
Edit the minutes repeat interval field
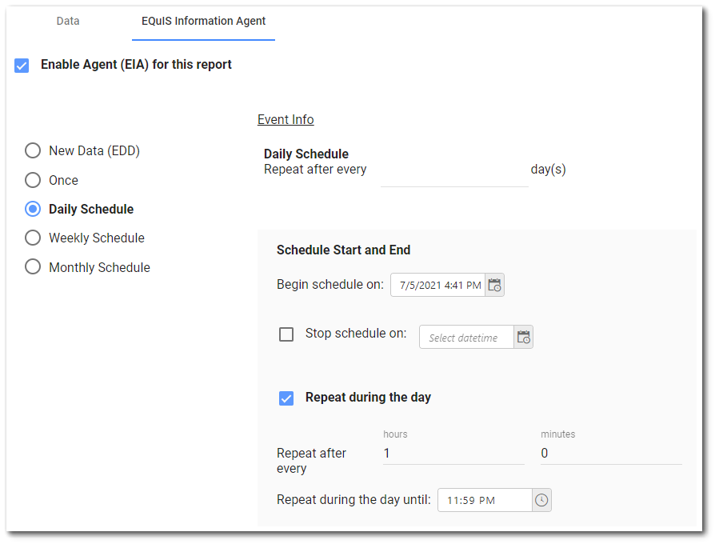pyautogui.click(x=610, y=453)
